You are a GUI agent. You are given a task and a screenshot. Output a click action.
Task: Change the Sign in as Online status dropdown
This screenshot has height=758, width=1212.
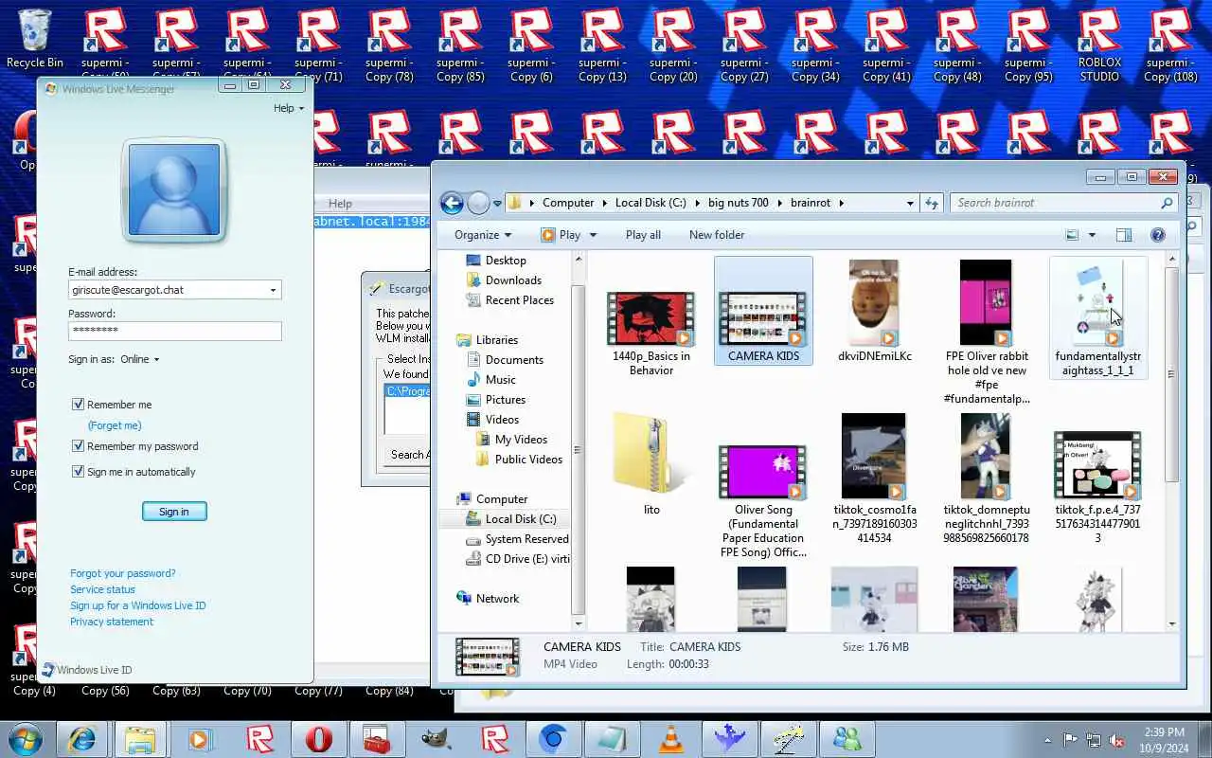[x=140, y=359]
